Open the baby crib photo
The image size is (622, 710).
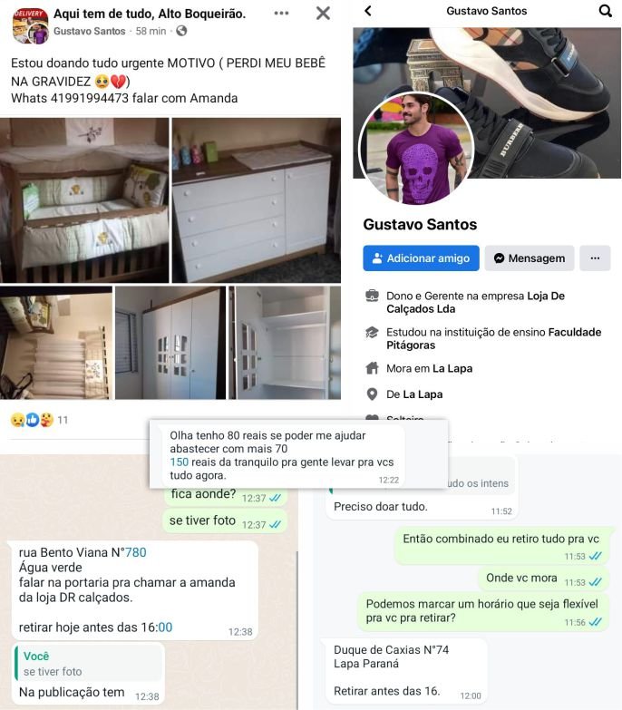click(x=84, y=200)
